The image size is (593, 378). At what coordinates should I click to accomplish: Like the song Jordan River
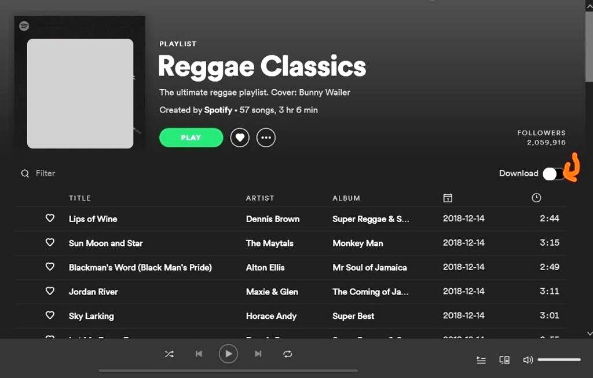pyautogui.click(x=50, y=291)
